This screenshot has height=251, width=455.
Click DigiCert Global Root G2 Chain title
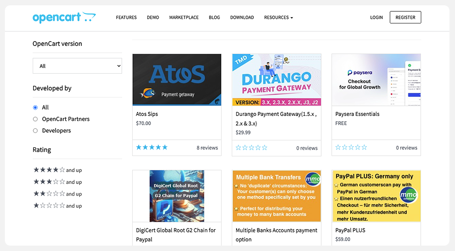pyautogui.click(x=176, y=235)
